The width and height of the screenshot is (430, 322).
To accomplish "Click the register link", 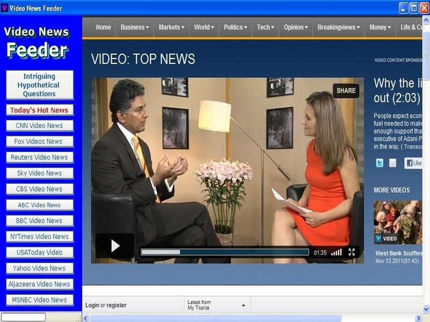I will point(116,305).
